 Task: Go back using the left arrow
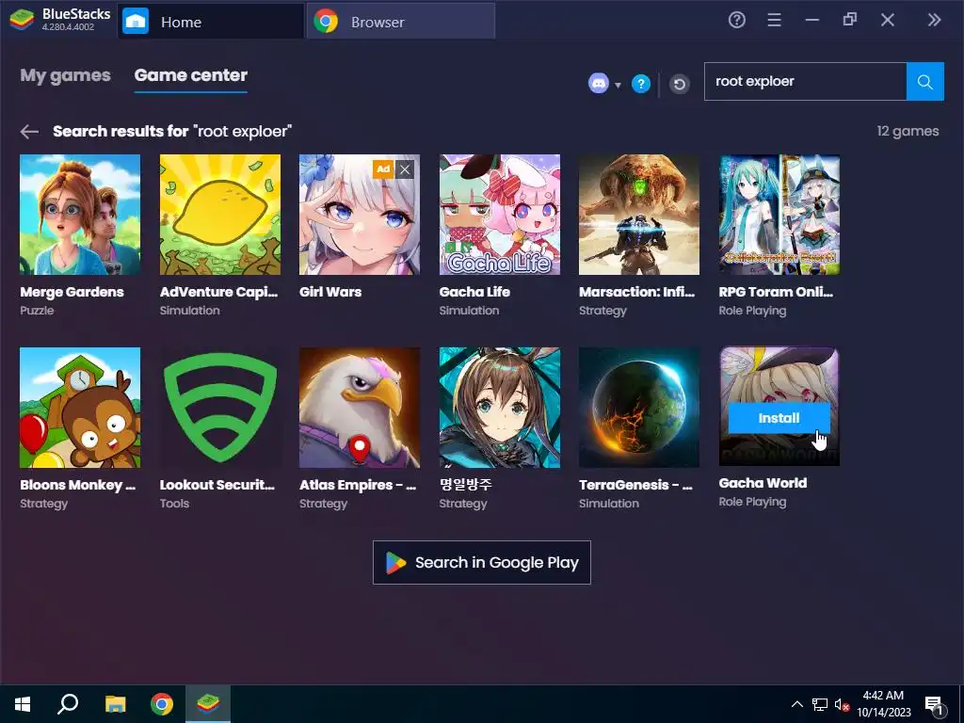coord(29,131)
